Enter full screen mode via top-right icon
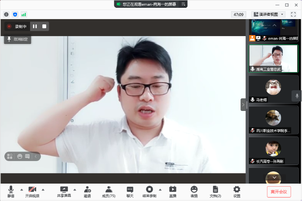This screenshot has height=201, width=302. tap(293, 14)
